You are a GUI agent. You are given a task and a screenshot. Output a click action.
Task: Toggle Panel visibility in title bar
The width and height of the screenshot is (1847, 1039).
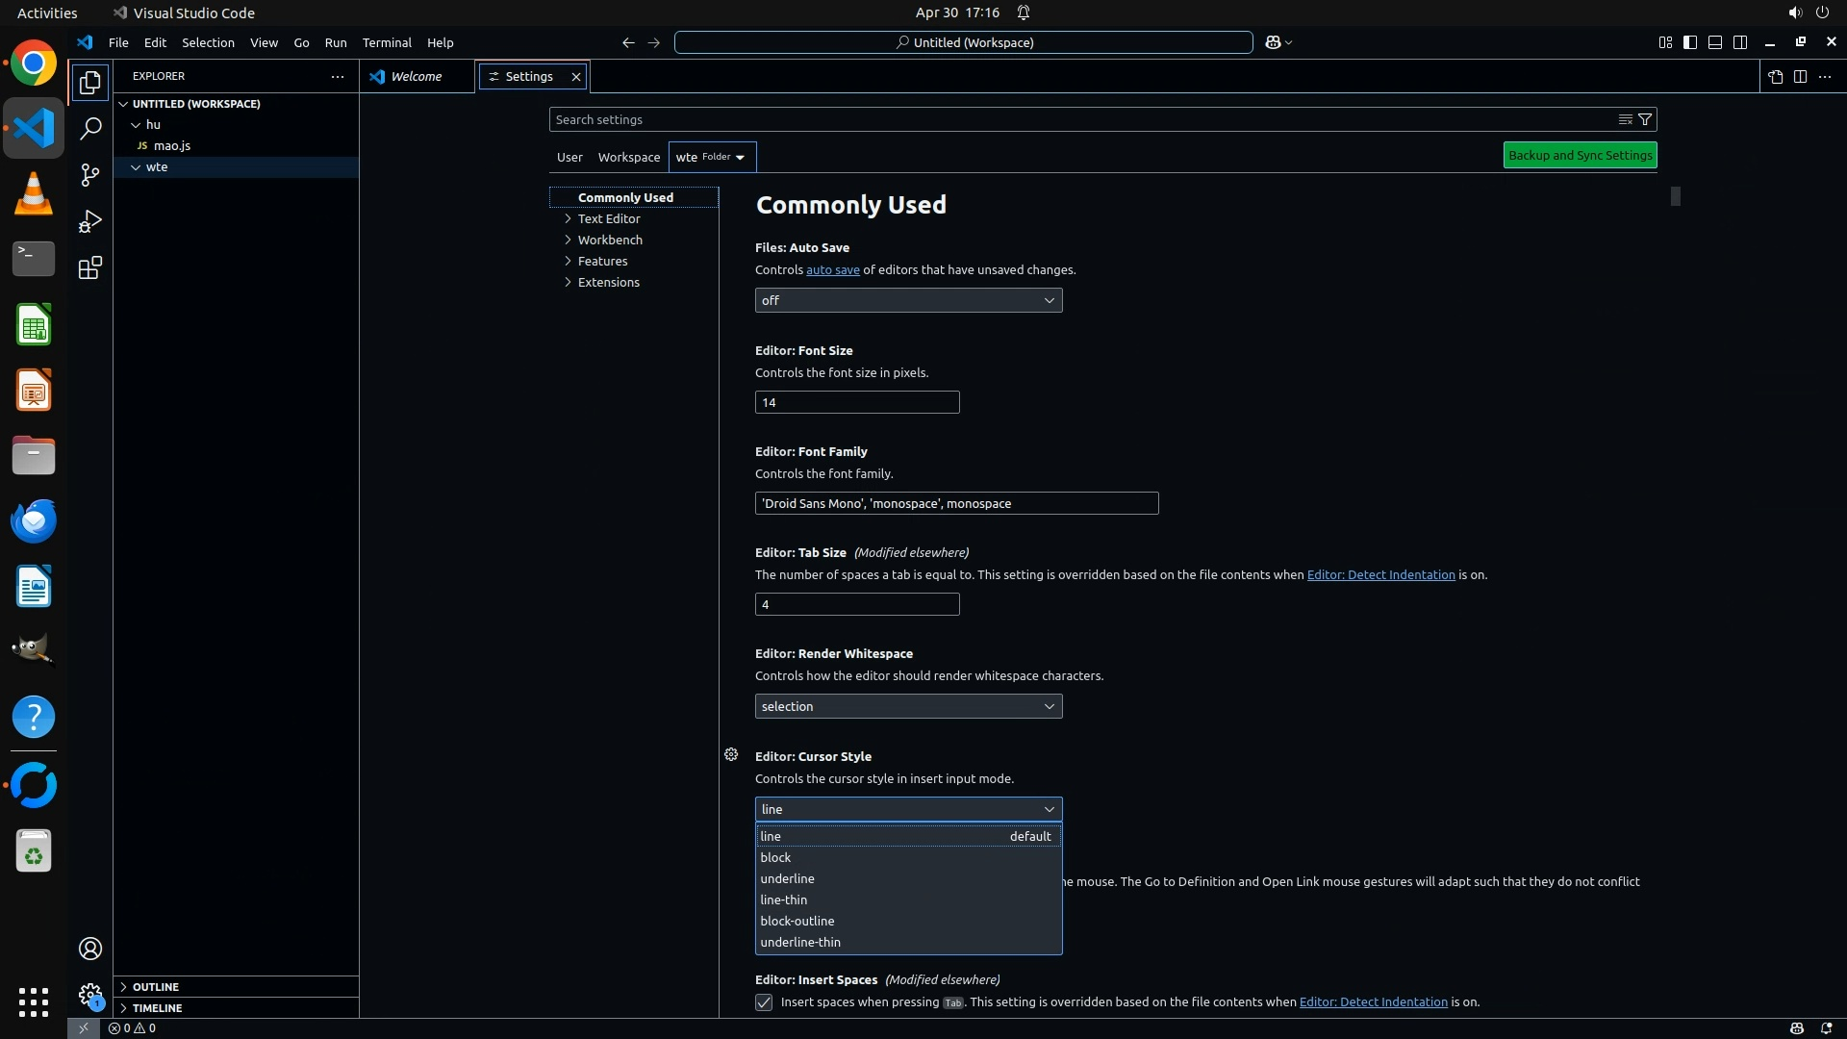point(1715,42)
